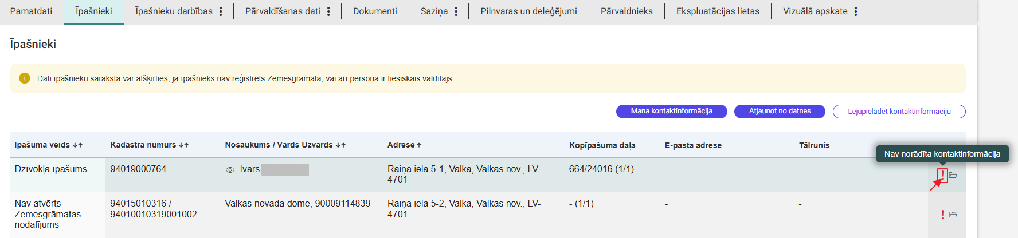1018x238 pixels.
Task: Click the yellow info icon in notice banner
Action: tap(25, 78)
